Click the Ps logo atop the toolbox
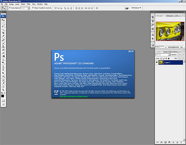Image resolution: width=186 pixels, height=145 pixels. (3, 16)
